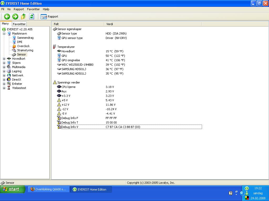Expand the Nettverk tree node
The image size is (269, 201).
pos(4,75)
